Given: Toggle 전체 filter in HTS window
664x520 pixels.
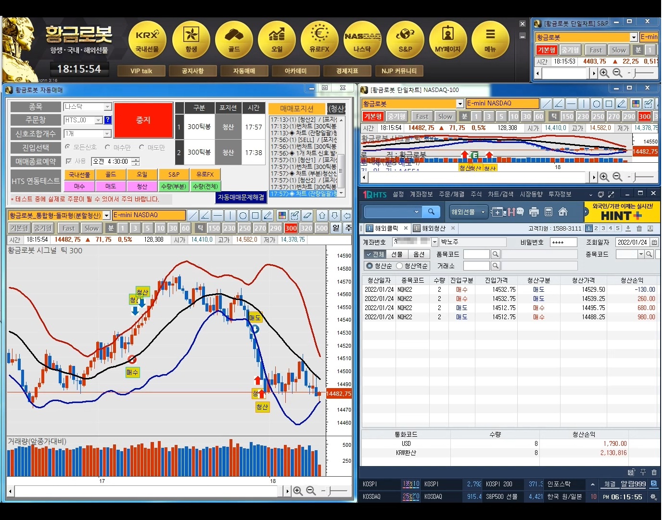Looking at the screenshot, I should 375,254.
